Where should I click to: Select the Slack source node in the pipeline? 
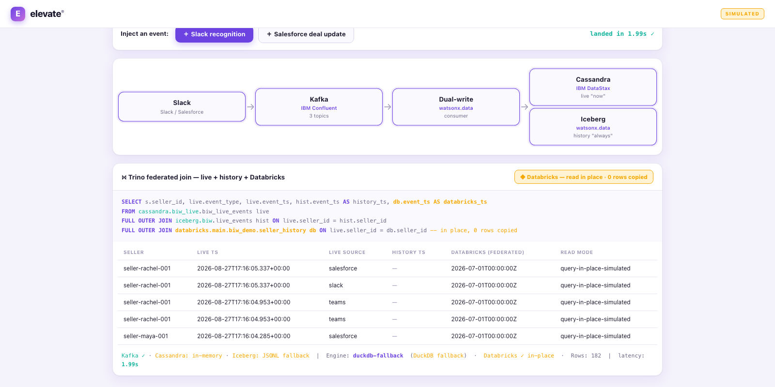pyautogui.click(x=182, y=107)
